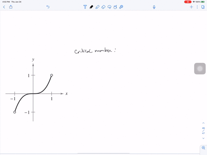Tap the floating AssistiveTouch button

point(200,68)
